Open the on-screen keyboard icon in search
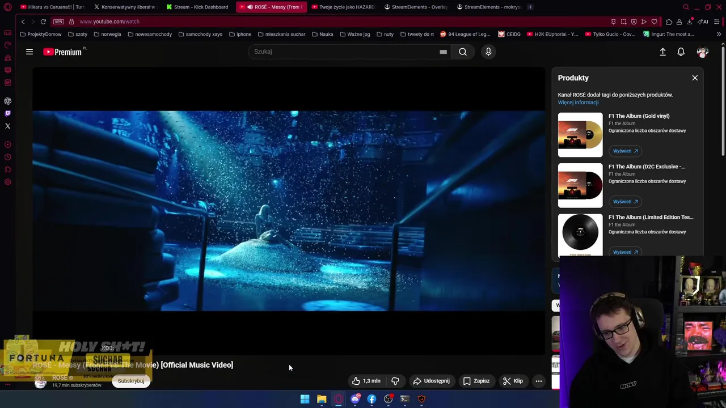 point(443,52)
